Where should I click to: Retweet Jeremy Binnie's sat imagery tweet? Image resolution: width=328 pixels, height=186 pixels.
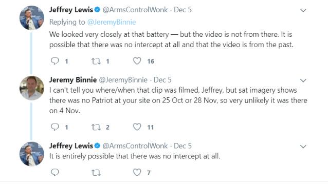[96, 127]
